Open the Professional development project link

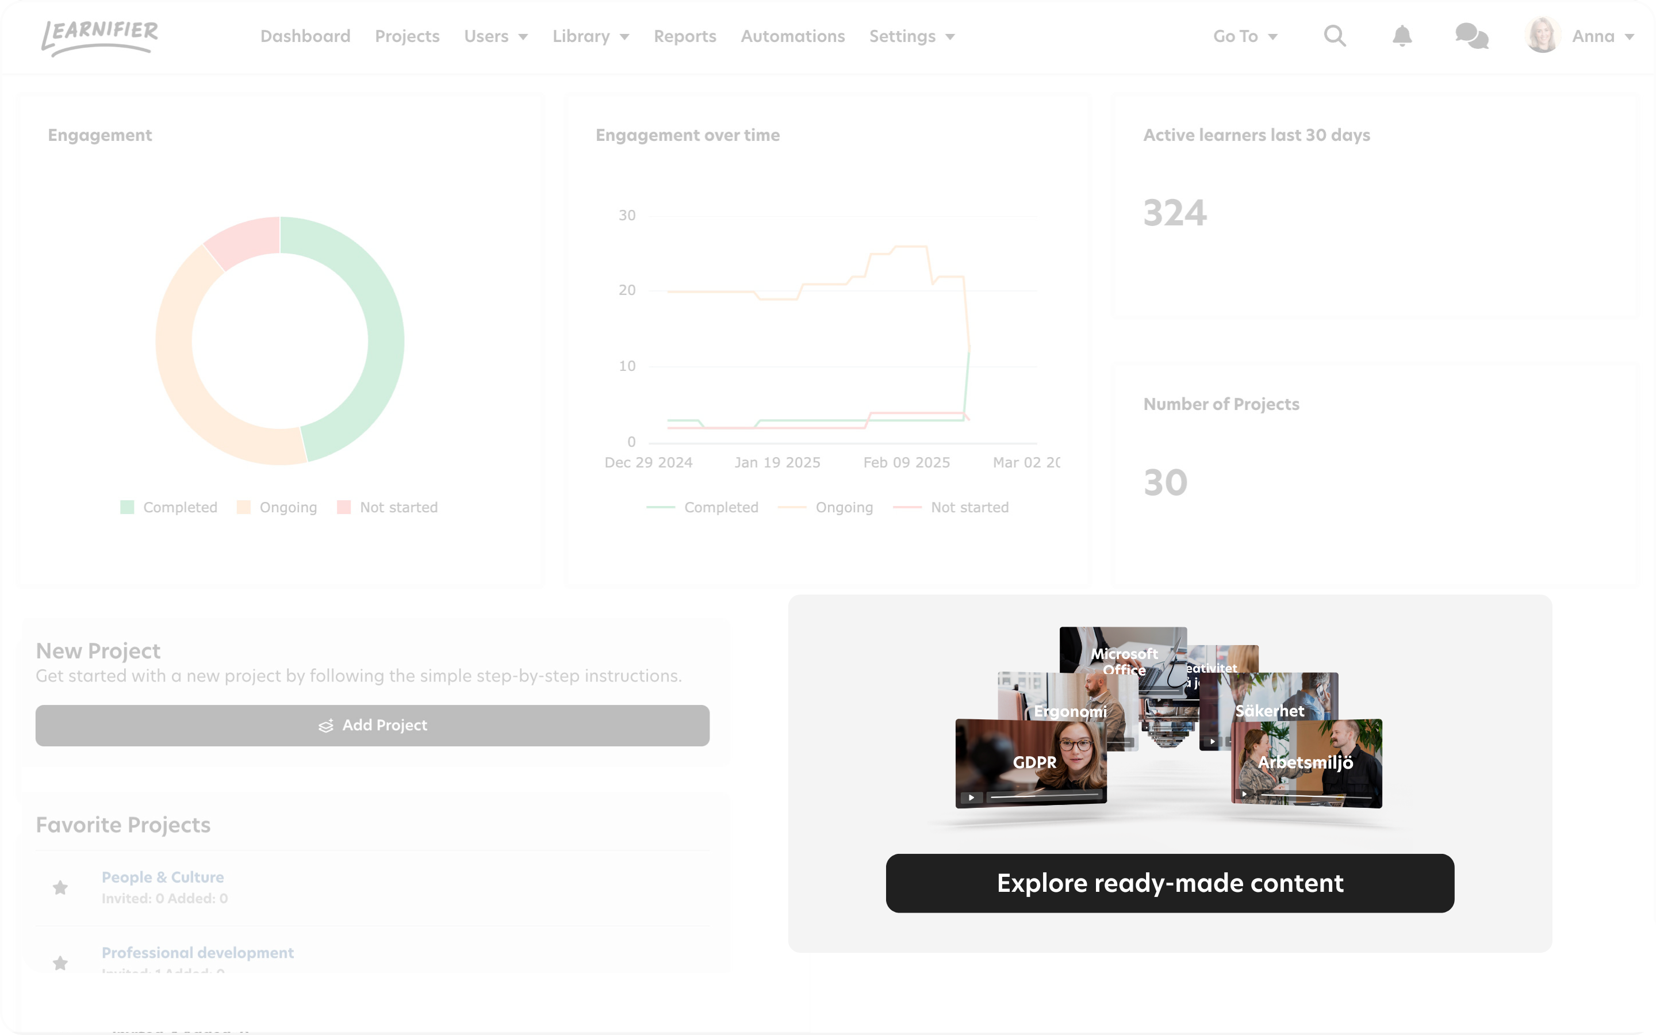198,952
